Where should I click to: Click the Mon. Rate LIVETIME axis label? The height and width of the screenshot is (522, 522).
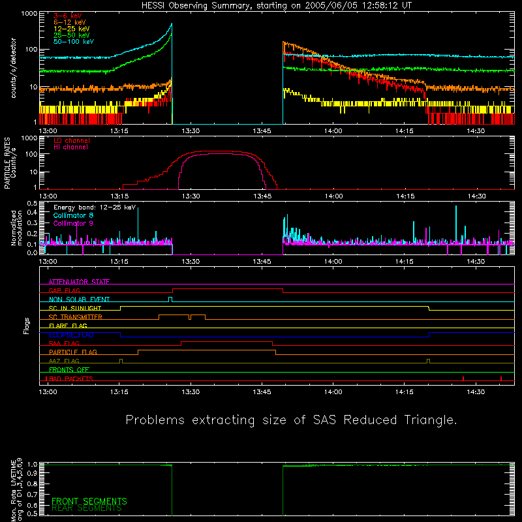click(x=16, y=489)
